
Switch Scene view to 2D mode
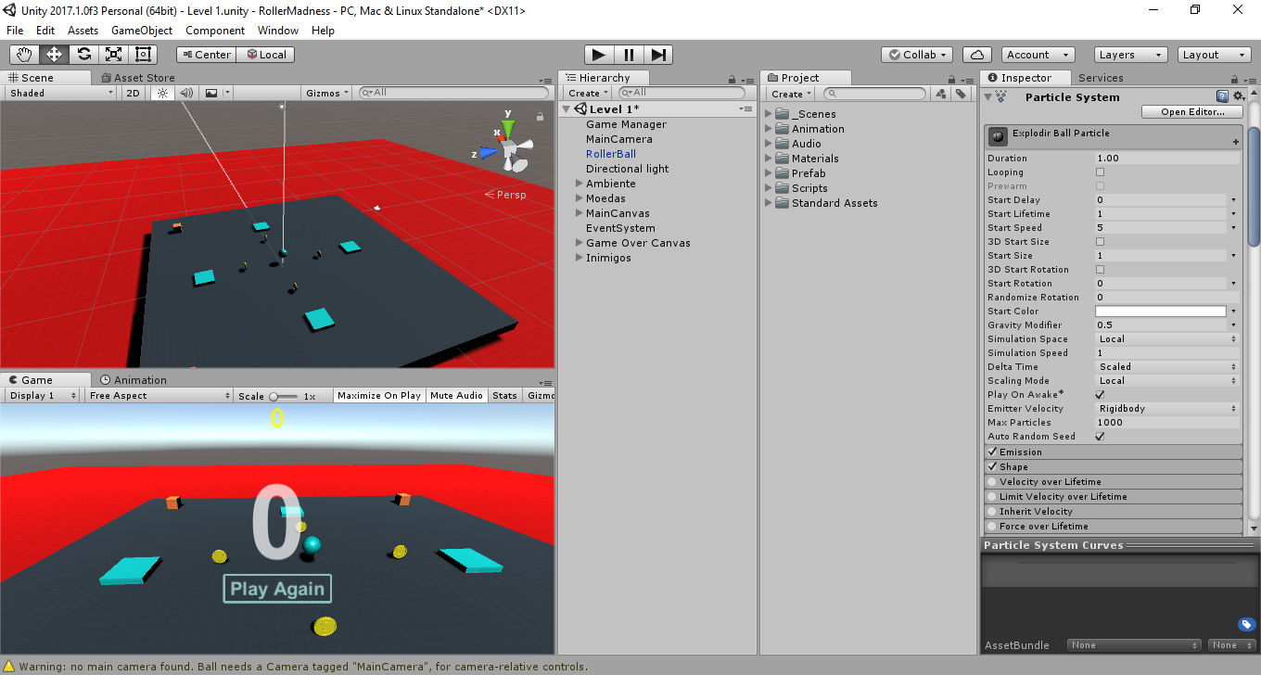tap(134, 93)
